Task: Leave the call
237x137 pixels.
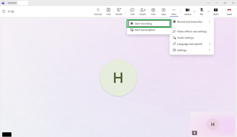Action: point(229,11)
